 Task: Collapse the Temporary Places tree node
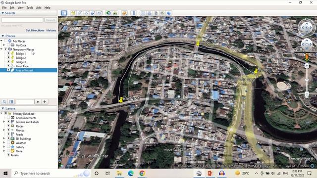click(1, 49)
